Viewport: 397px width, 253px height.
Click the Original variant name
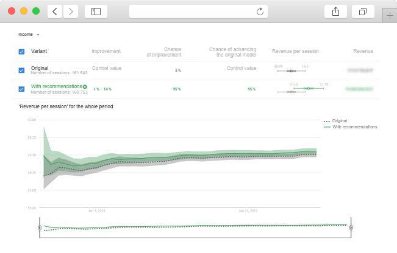[x=40, y=68]
